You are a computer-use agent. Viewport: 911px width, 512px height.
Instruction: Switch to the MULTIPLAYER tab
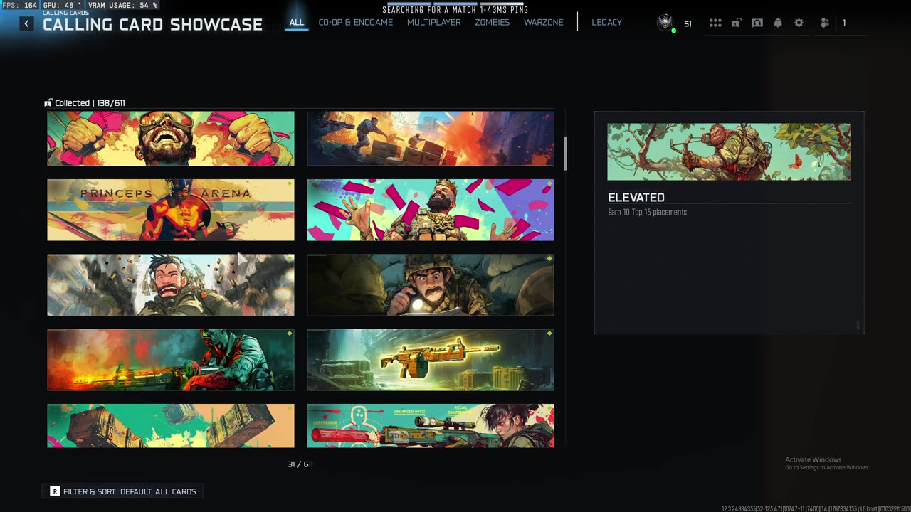click(x=434, y=23)
